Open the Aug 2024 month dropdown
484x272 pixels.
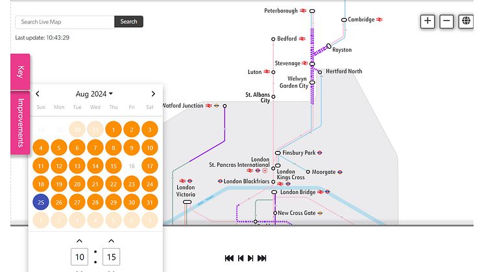pyautogui.click(x=94, y=94)
